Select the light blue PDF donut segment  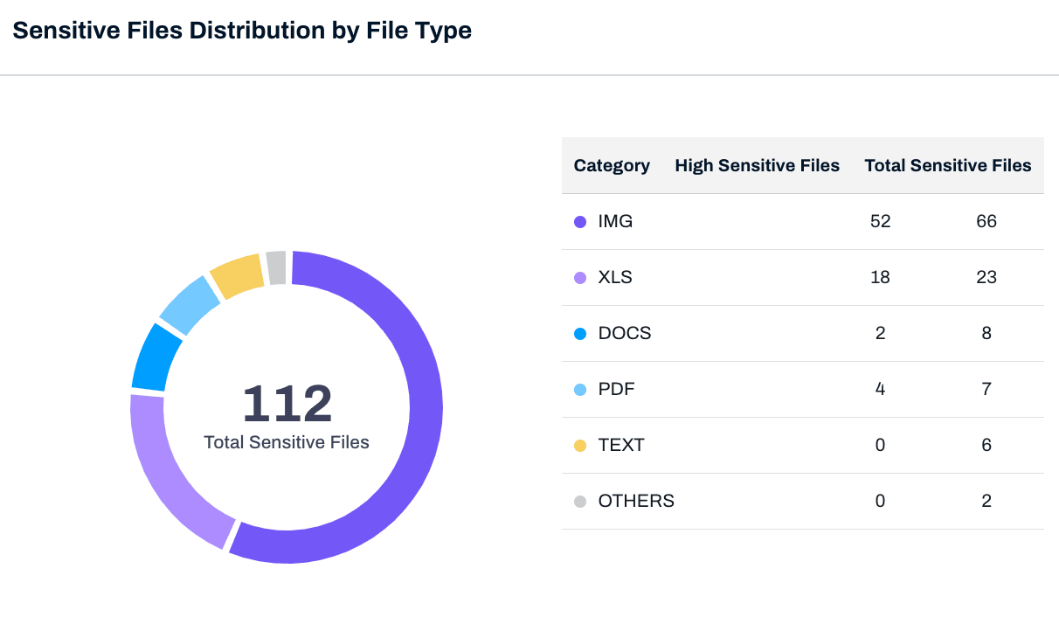click(x=188, y=305)
